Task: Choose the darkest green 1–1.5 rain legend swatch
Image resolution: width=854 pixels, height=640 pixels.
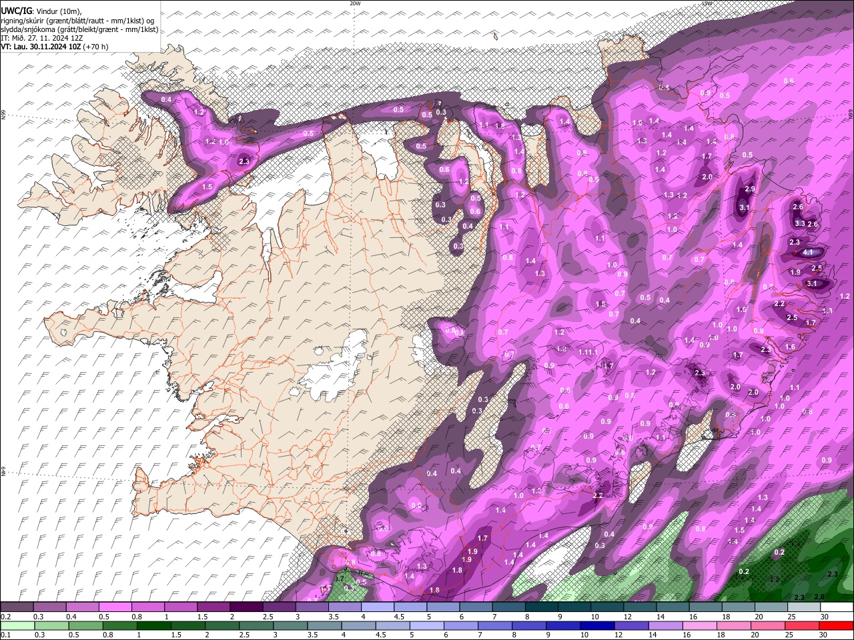Action: coord(153,626)
